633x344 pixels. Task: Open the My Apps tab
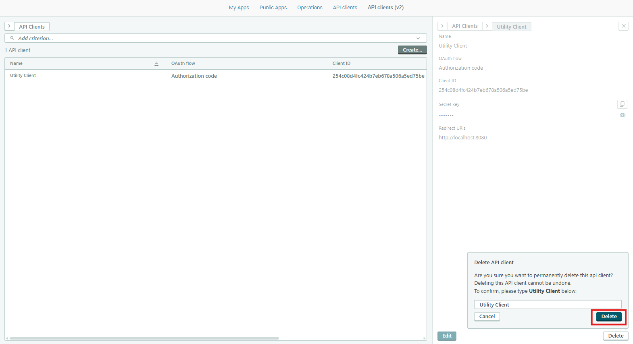pyautogui.click(x=239, y=8)
